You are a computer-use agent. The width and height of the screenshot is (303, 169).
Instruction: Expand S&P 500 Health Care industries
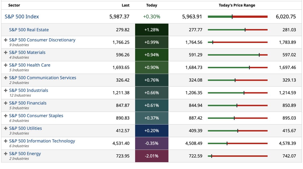(x=6, y=65)
